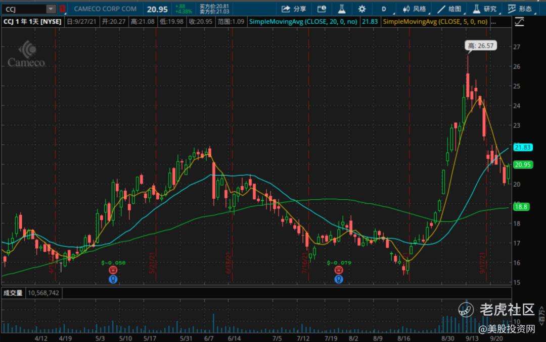Screen dimensions: 546x342
Task: Open the D timeframe dropdown
Action: pyautogui.click(x=384, y=9)
